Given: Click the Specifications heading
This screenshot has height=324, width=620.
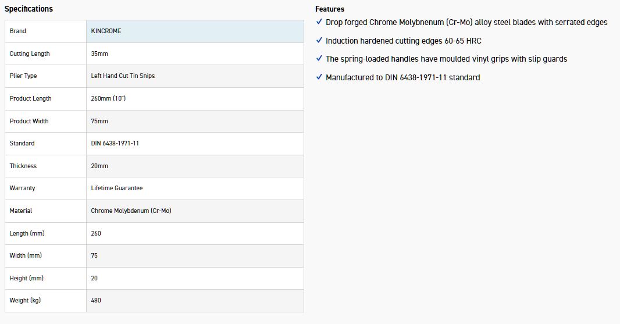Looking at the screenshot, I should pos(28,9).
